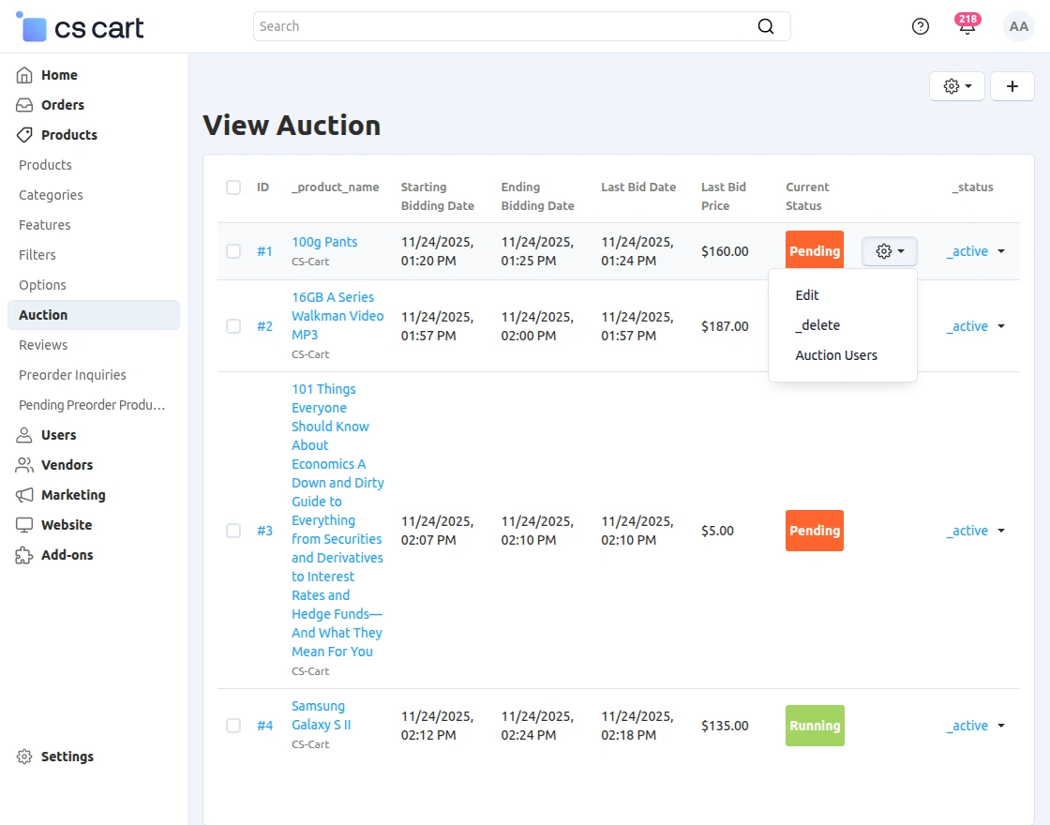Open the 100g Pants product link
Image resolution: width=1050 pixels, height=825 pixels.
click(324, 242)
